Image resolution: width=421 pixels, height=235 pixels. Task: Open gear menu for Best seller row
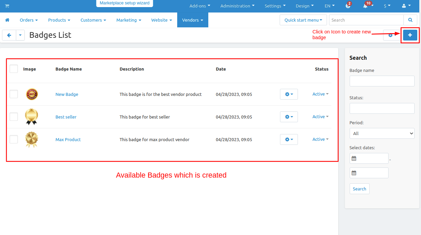point(289,117)
